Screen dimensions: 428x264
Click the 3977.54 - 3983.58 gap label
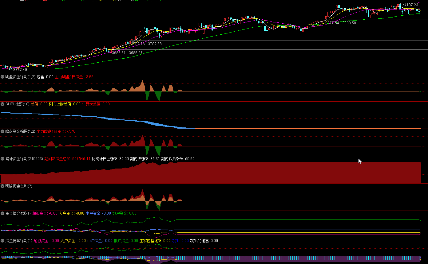tap(341, 23)
